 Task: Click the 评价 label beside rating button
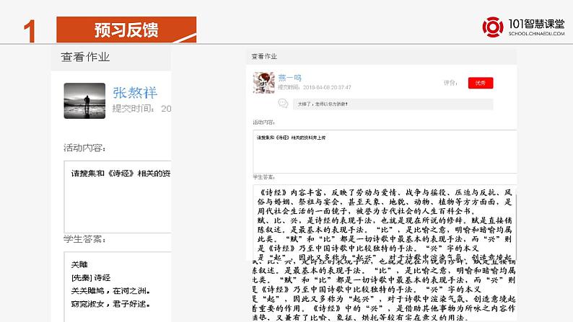point(450,83)
